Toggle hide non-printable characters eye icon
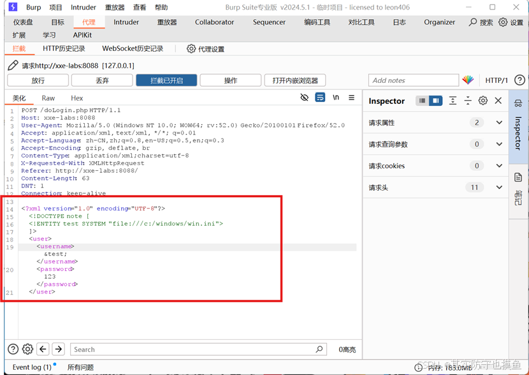This screenshot has height=375, width=529. point(304,98)
